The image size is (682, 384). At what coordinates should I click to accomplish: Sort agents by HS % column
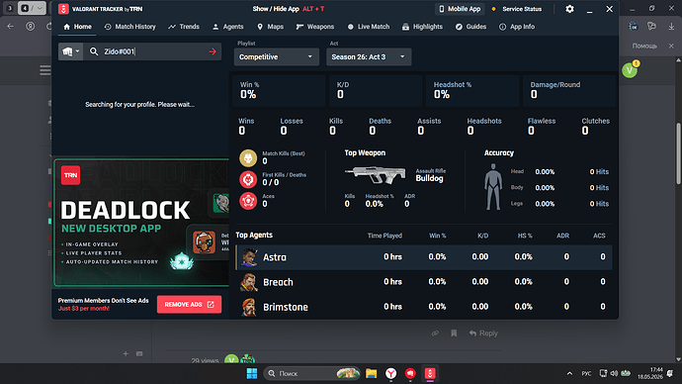(525, 236)
